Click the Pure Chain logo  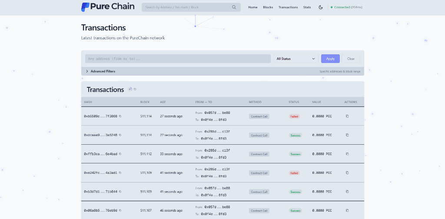pos(108,7)
